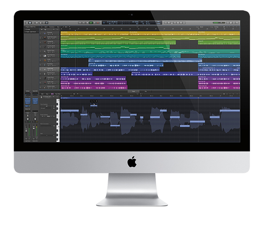This screenshot has width=266, height=227.
Task: Open Tracks area Edit menu
Action: [46, 27]
